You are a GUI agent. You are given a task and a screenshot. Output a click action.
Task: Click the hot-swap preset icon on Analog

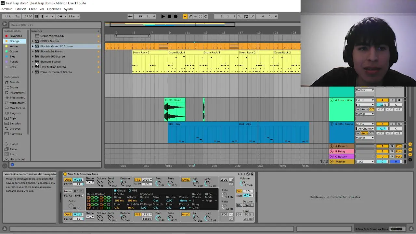pos(248,174)
